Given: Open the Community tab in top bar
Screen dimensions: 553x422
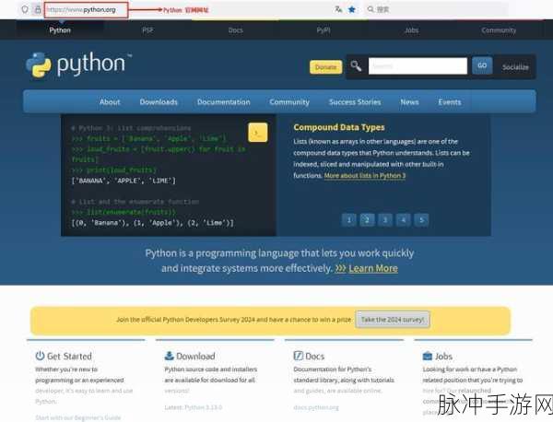Looking at the screenshot, I should [x=499, y=30].
